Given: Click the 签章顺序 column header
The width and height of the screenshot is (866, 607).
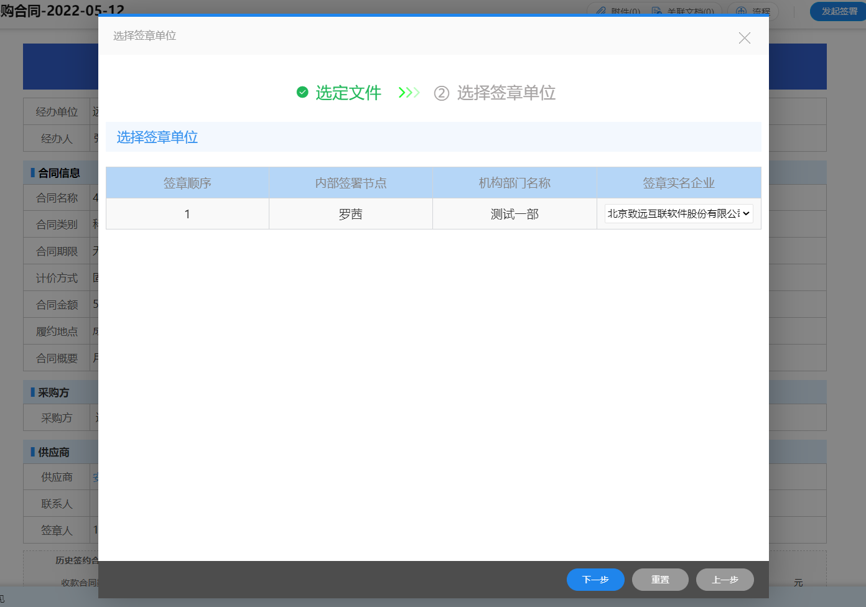Looking at the screenshot, I should click(x=187, y=183).
